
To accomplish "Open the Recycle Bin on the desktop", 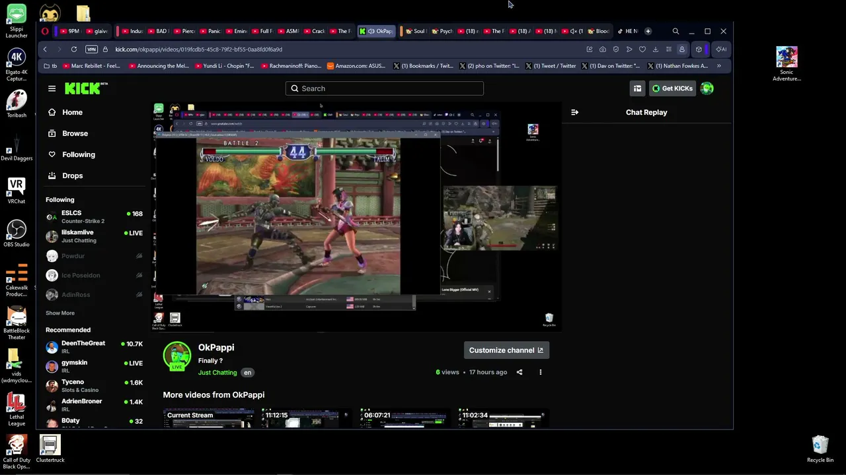I will (820, 449).
